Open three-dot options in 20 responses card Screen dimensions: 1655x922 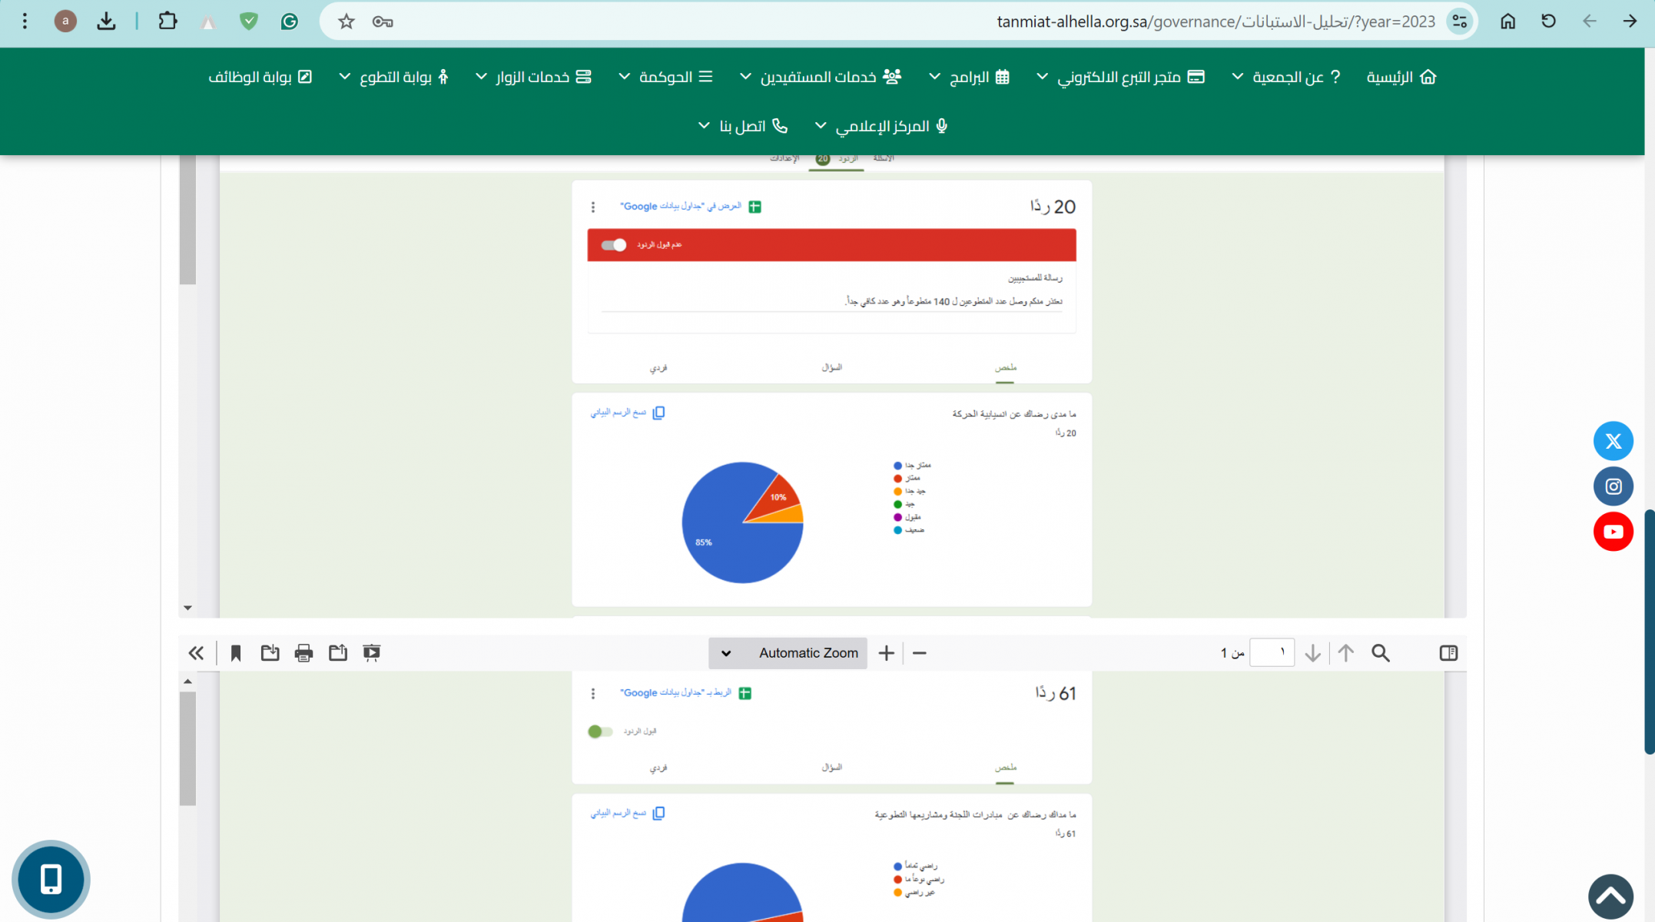point(592,207)
